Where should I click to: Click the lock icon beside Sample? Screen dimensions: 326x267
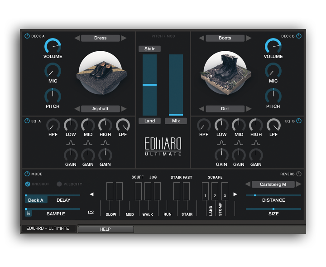click(28, 213)
